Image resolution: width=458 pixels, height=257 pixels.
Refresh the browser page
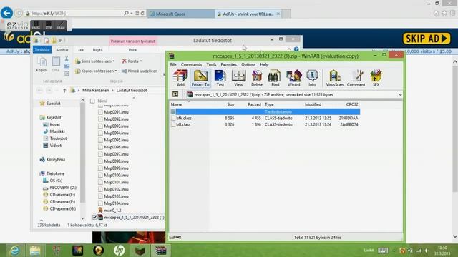tap(142, 13)
